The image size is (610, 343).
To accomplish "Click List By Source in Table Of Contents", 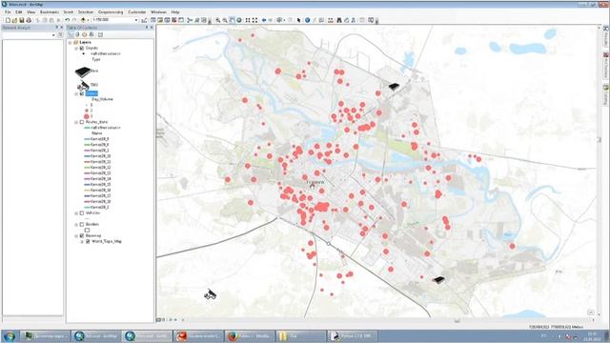I will [77, 34].
